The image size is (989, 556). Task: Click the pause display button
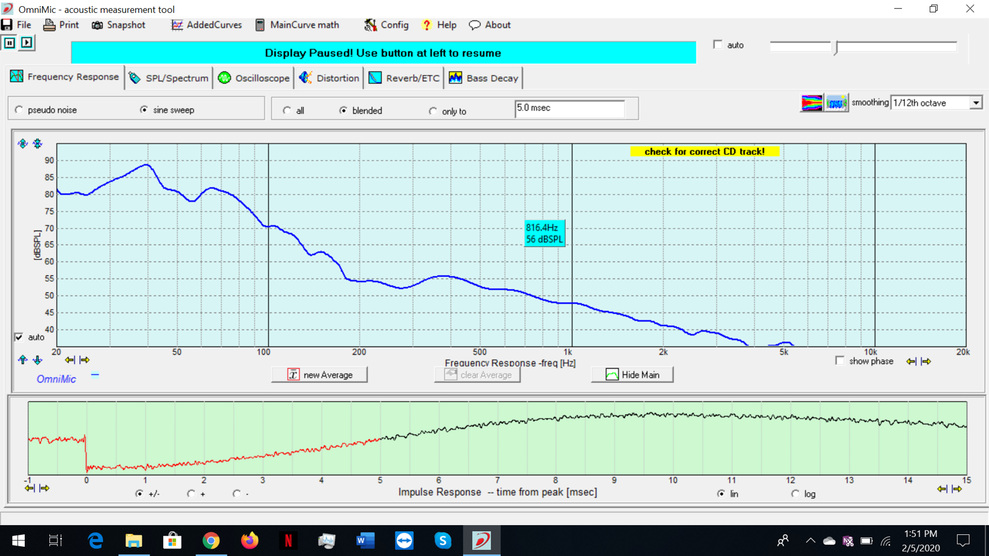pos(10,43)
